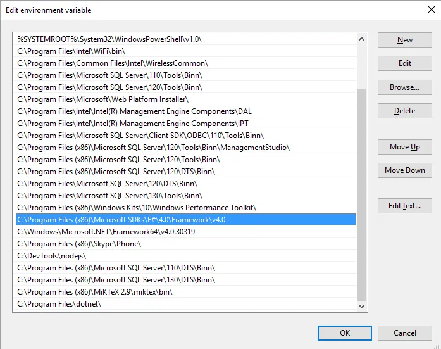The height and width of the screenshot is (349, 441).
Task: Click the vertical scrollbar thumb
Action: pyautogui.click(x=362, y=194)
